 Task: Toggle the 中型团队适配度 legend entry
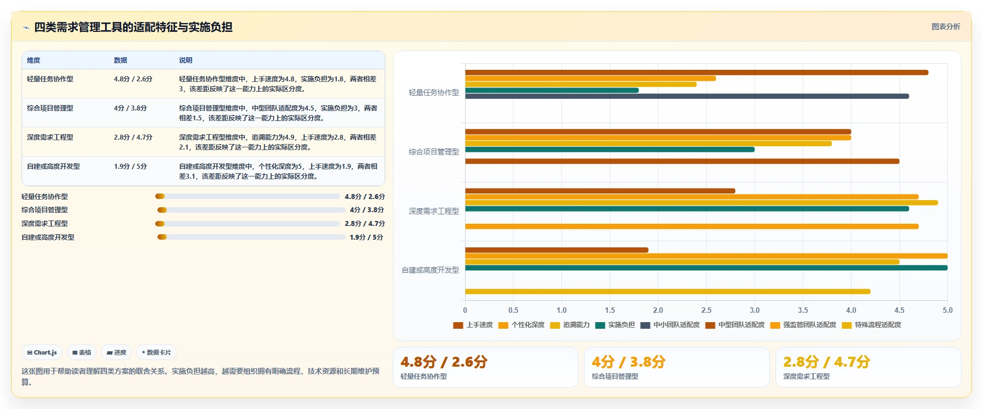tap(735, 325)
